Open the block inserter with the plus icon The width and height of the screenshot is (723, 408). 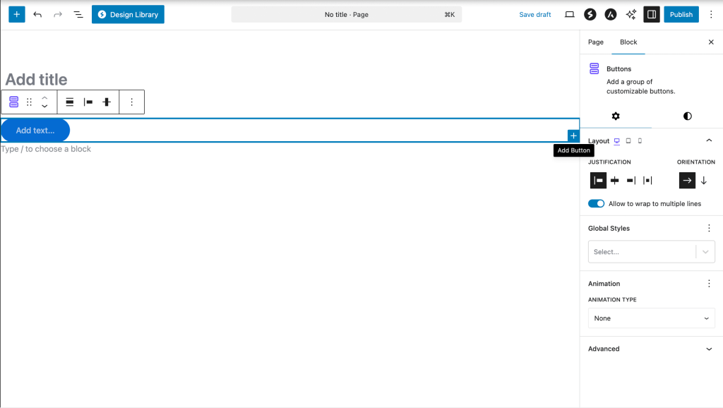pos(16,14)
